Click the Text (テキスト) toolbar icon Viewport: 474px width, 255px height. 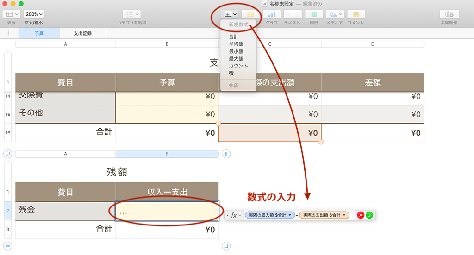293,14
